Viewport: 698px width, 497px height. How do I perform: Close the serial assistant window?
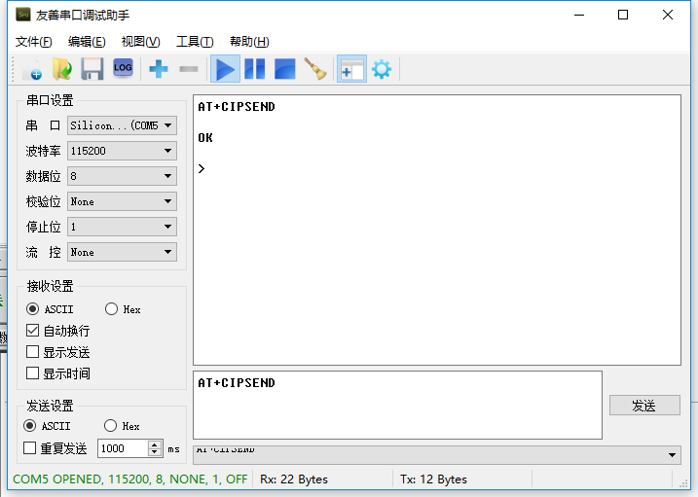(668, 15)
